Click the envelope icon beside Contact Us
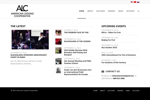Screen dimensions: 150x100 pos(103,71)
